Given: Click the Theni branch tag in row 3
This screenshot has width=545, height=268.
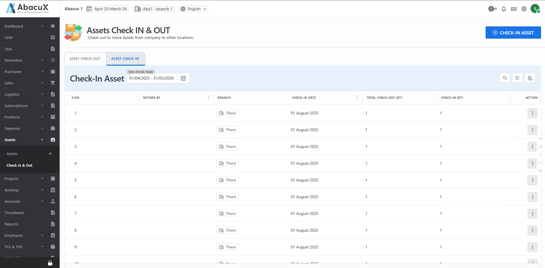Looking at the screenshot, I should point(227,146).
